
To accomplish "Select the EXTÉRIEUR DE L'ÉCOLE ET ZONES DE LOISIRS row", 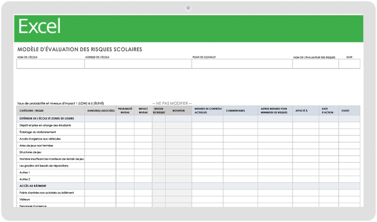I will [x=188, y=119].
